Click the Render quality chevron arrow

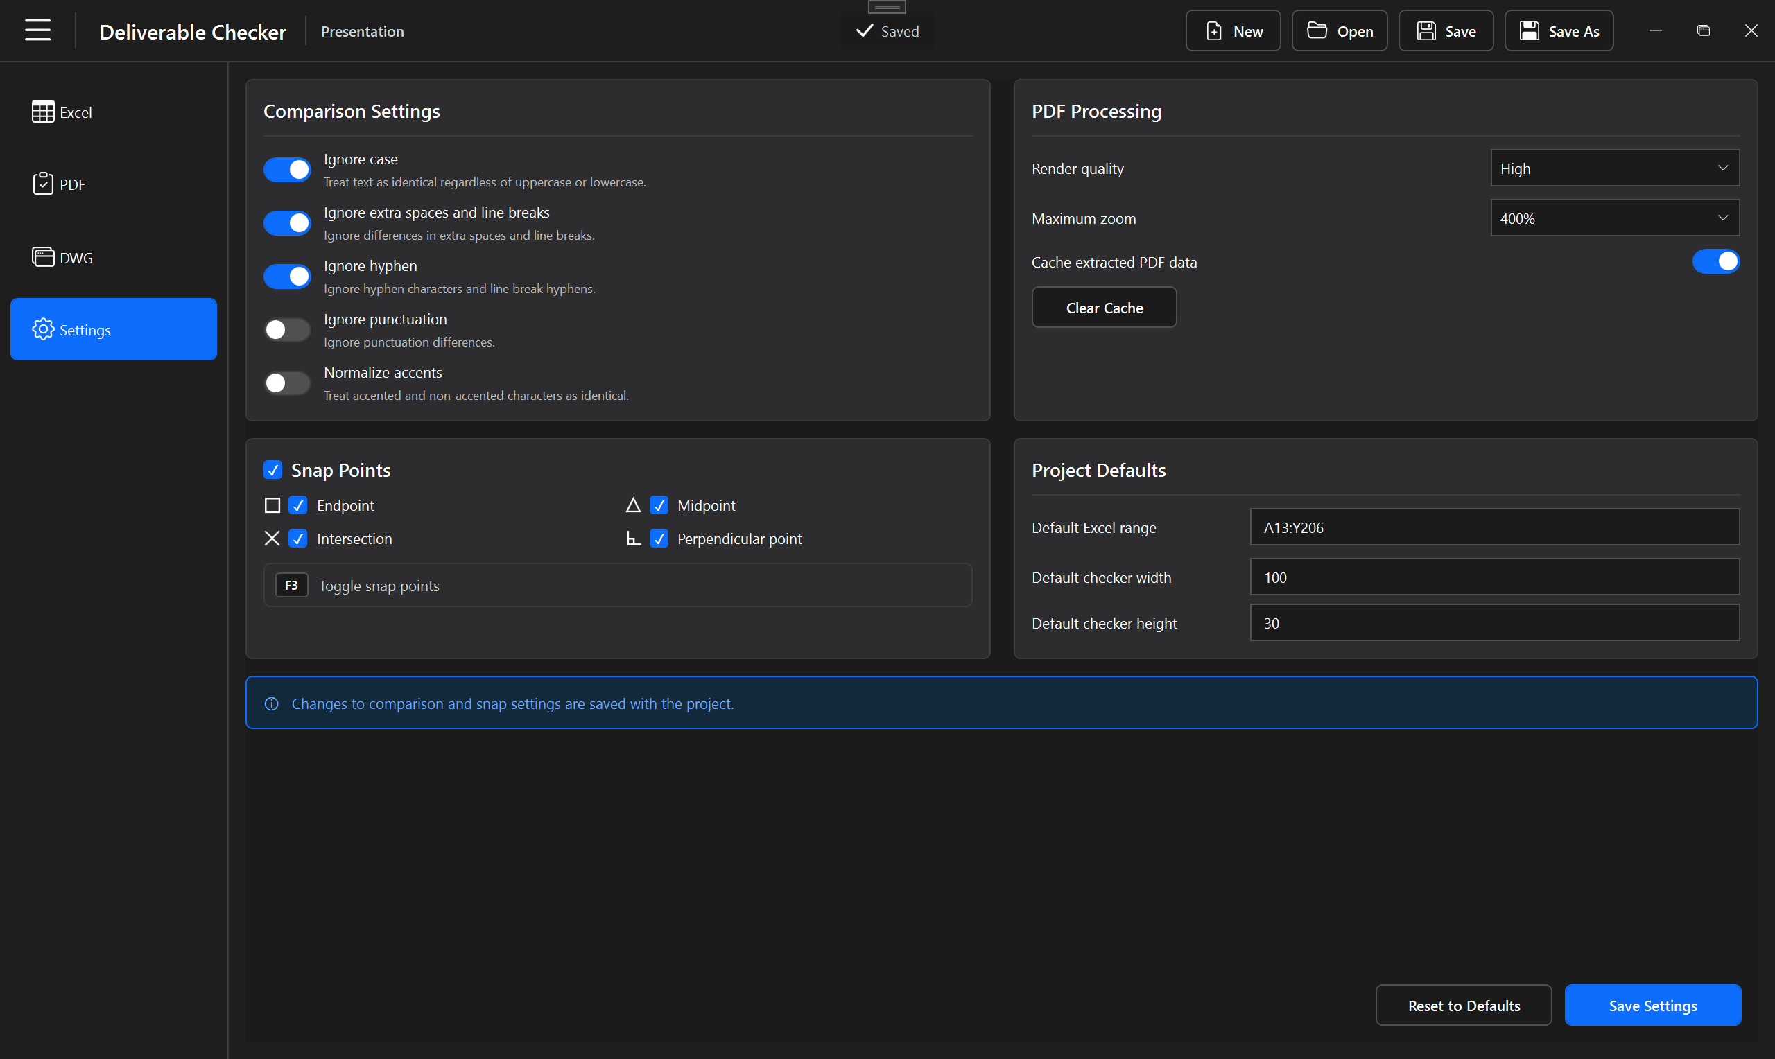[1722, 168]
